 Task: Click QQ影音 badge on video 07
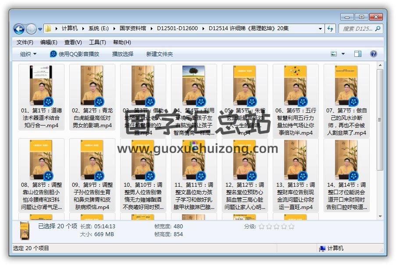point(353,101)
